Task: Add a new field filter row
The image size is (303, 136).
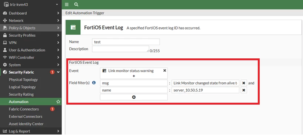Action: (x=134, y=97)
